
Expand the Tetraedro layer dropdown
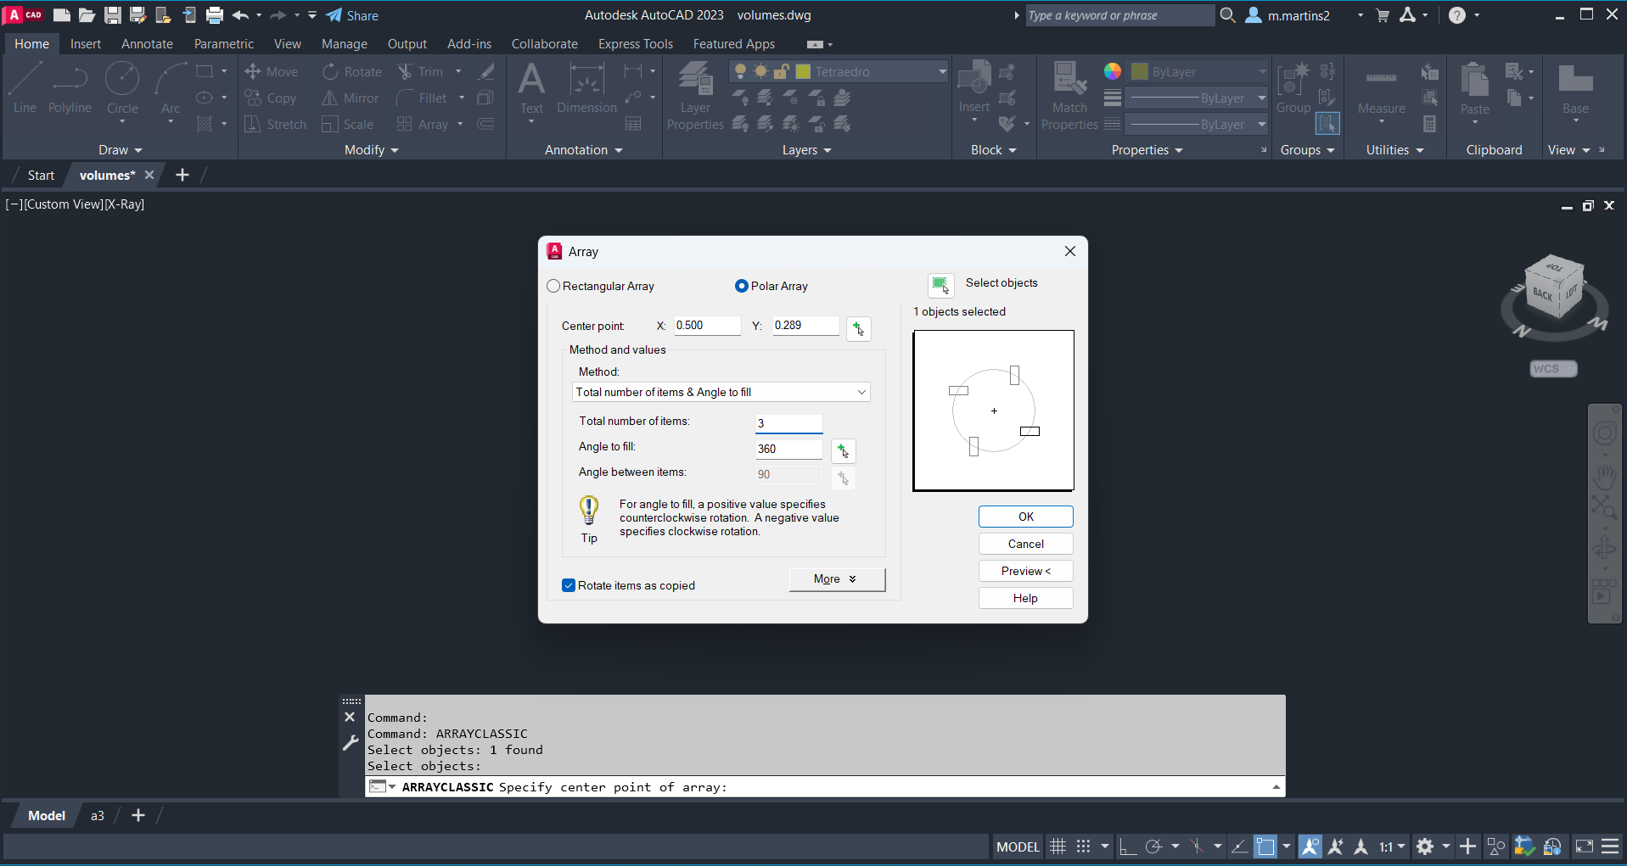[942, 72]
